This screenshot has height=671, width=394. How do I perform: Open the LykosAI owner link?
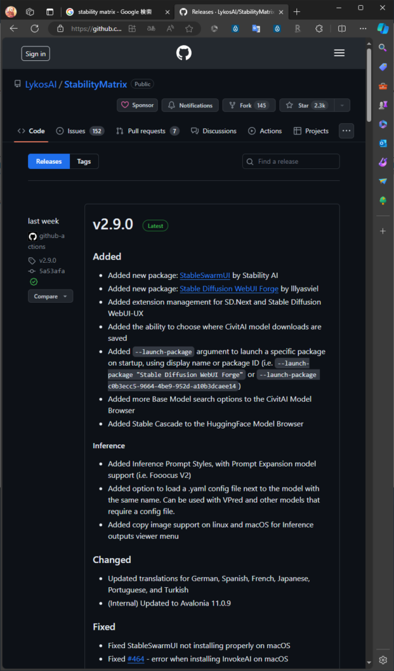tap(41, 85)
